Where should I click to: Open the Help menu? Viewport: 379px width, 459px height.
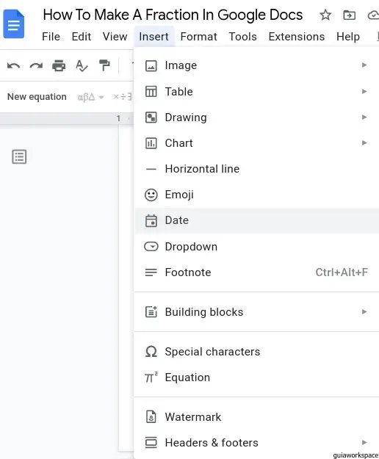tap(348, 37)
